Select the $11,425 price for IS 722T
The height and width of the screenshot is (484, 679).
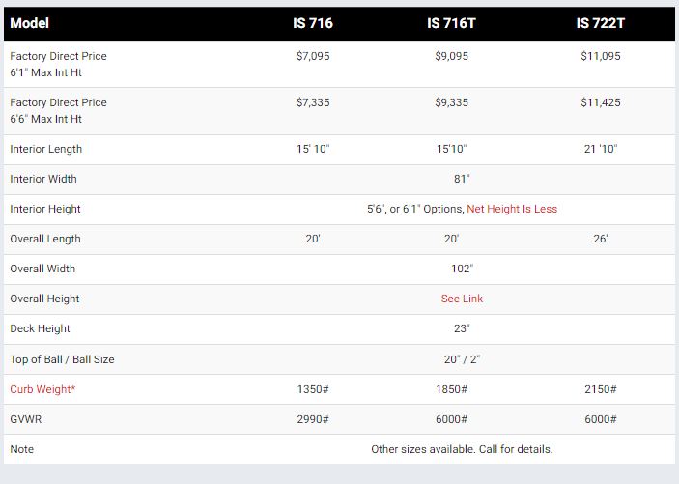point(601,102)
